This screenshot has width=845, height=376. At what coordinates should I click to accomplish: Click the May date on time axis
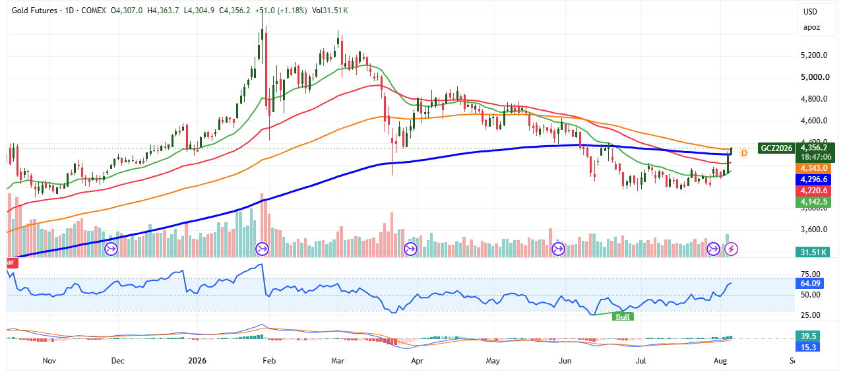[493, 361]
